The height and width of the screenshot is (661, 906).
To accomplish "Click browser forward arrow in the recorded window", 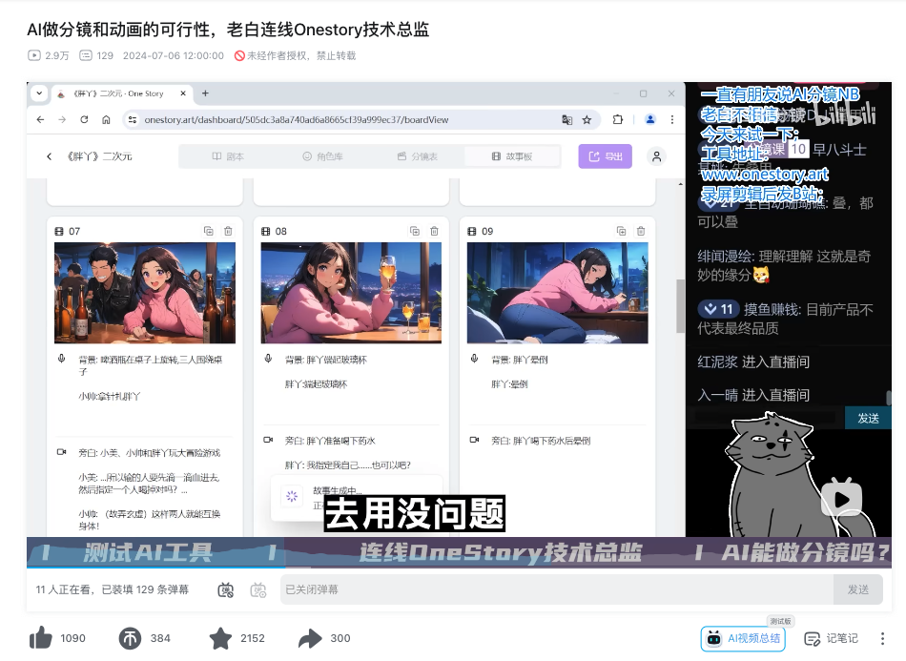I will point(62,119).
